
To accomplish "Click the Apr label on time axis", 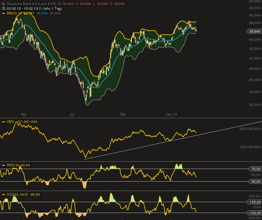I will [x=24, y=114].
